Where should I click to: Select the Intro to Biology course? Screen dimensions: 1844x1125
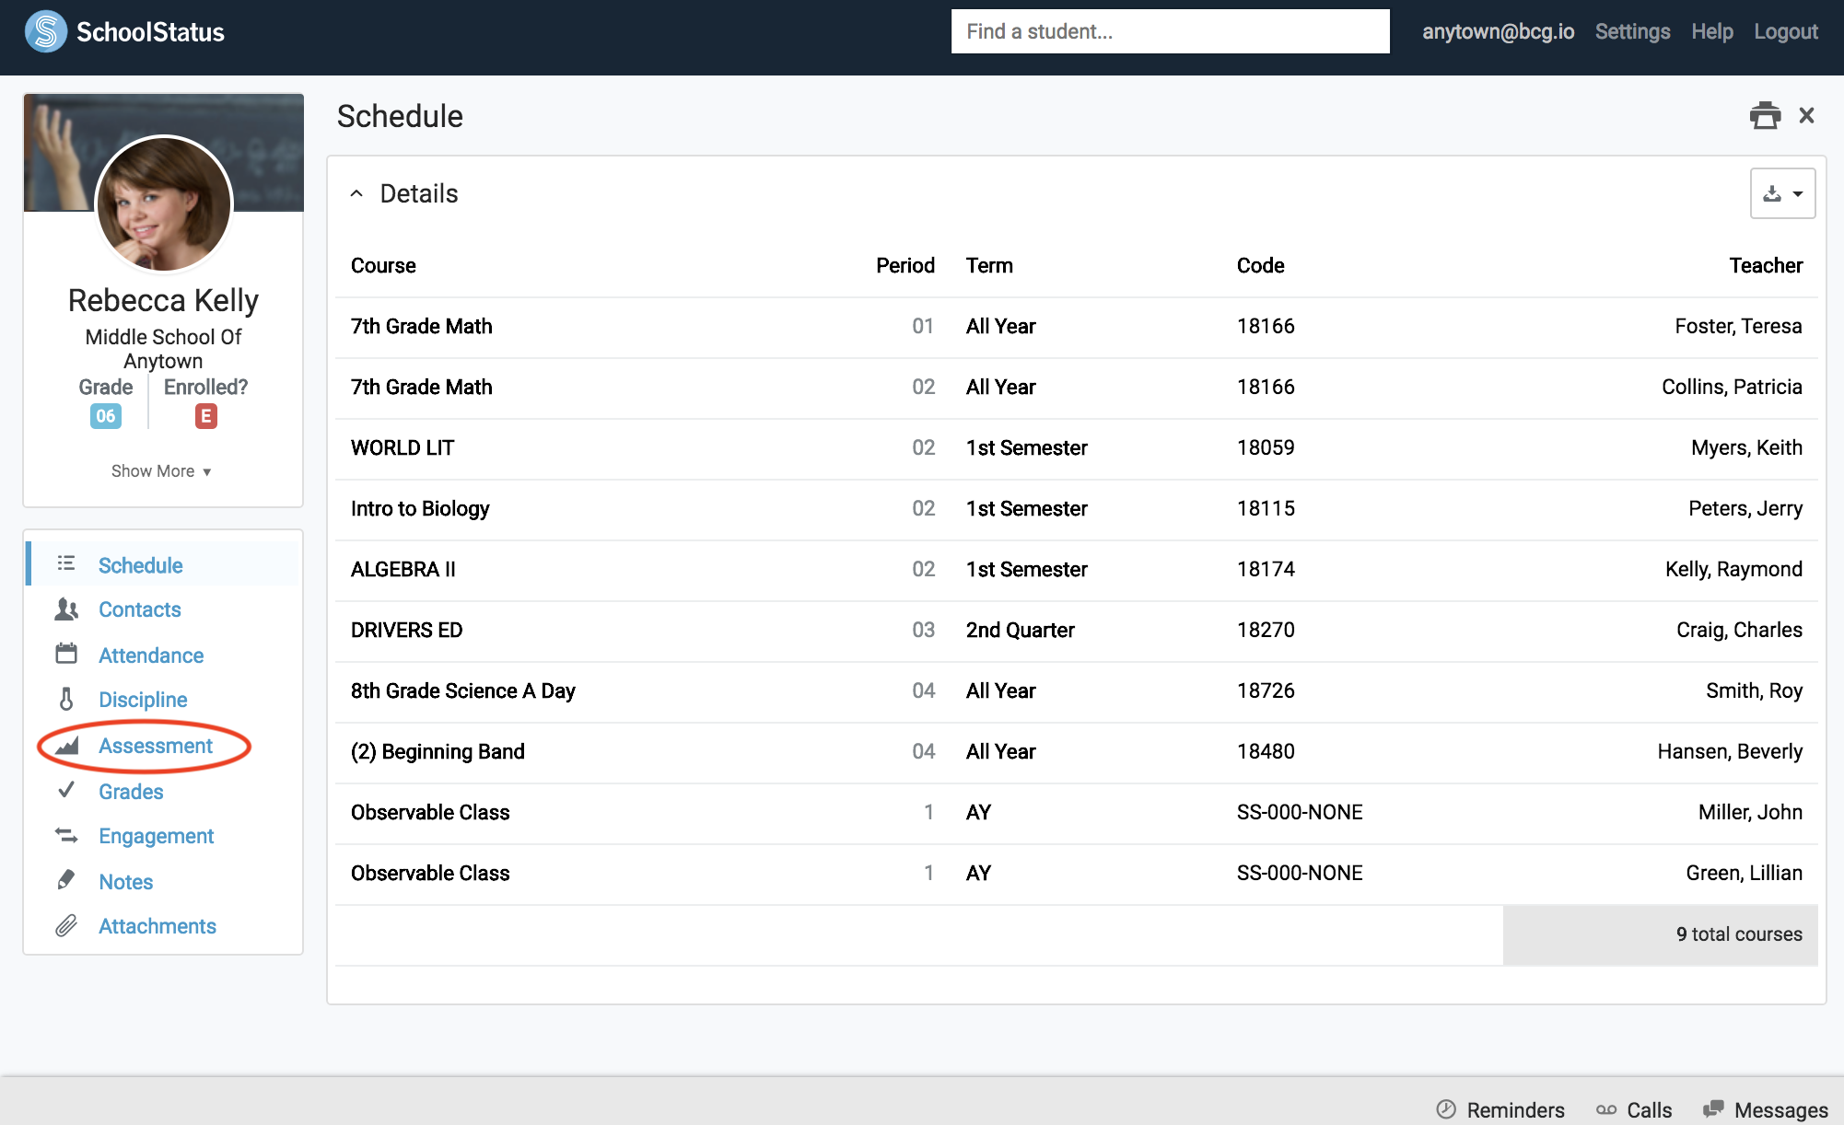pyautogui.click(x=420, y=508)
